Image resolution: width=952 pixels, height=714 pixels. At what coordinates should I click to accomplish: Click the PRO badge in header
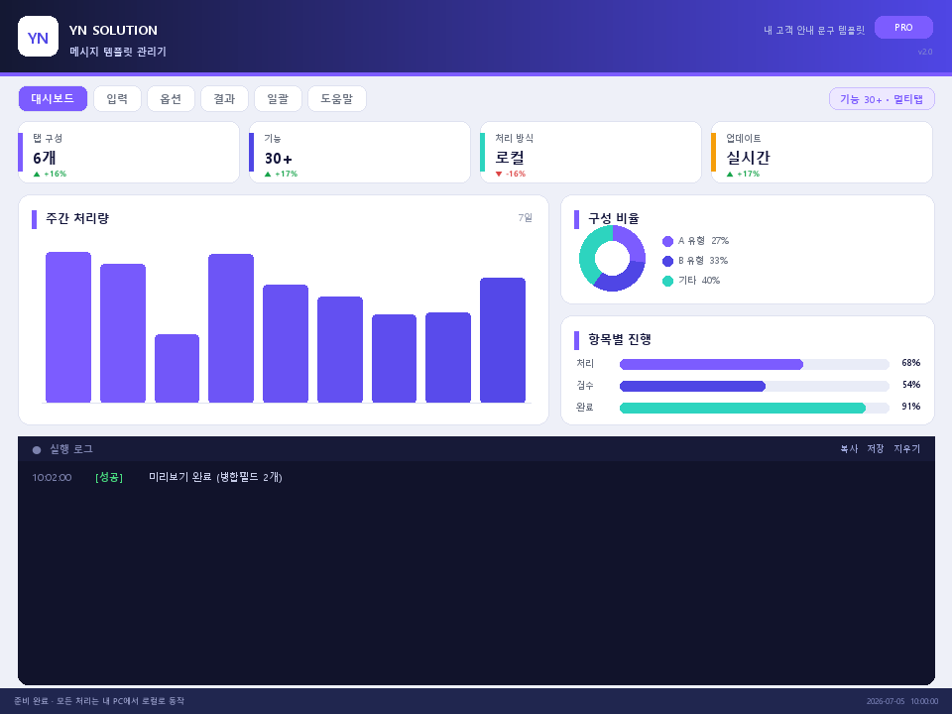coord(903,28)
